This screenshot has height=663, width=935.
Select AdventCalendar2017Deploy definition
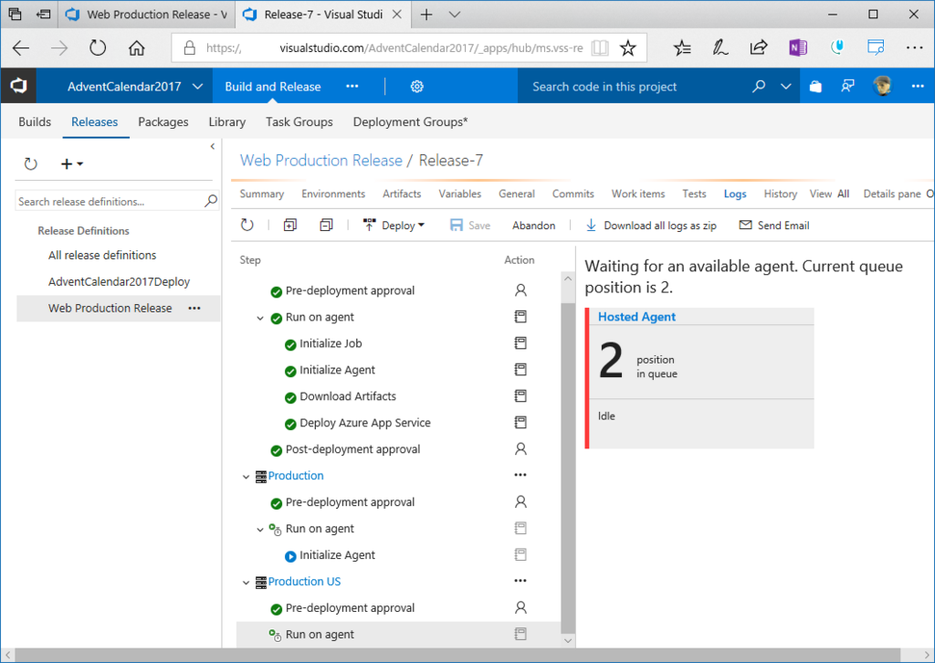(x=120, y=281)
